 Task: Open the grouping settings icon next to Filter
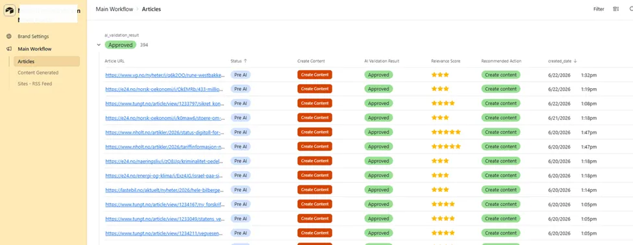(x=615, y=9)
